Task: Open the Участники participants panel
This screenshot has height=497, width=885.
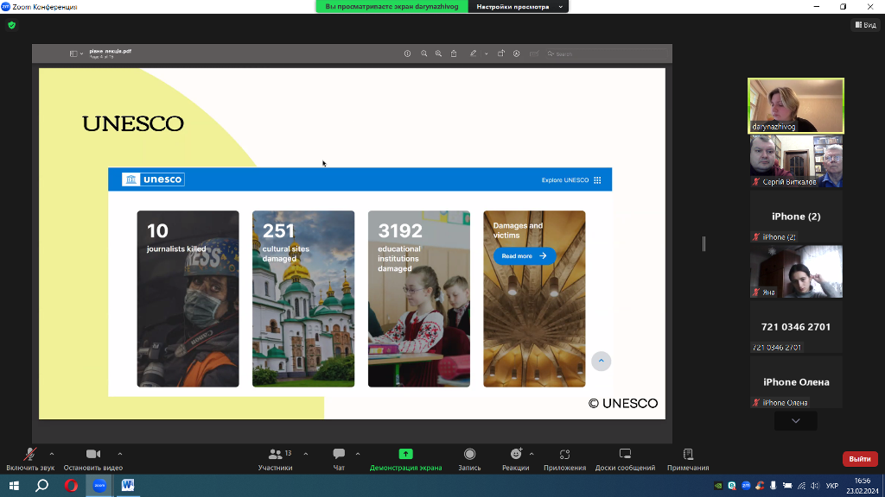Action: (x=276, y=459)
